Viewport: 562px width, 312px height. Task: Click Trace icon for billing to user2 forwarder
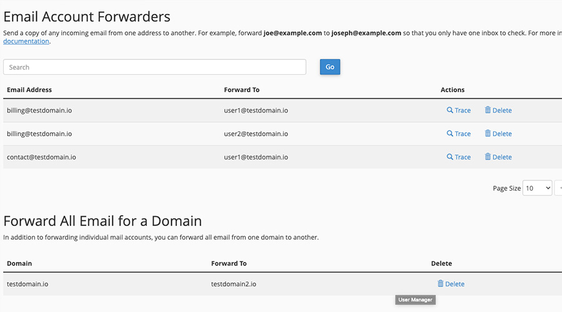click(x=450, y=134)
